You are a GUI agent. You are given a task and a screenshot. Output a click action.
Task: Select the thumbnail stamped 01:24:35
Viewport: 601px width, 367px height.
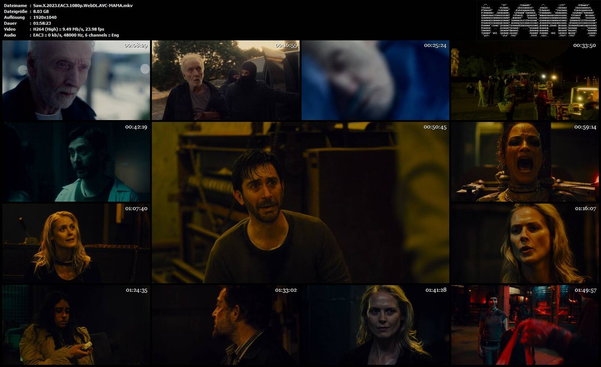pos(76,325)
